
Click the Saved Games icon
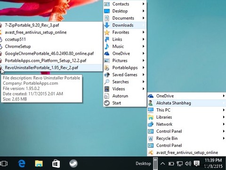pos(107,75)
